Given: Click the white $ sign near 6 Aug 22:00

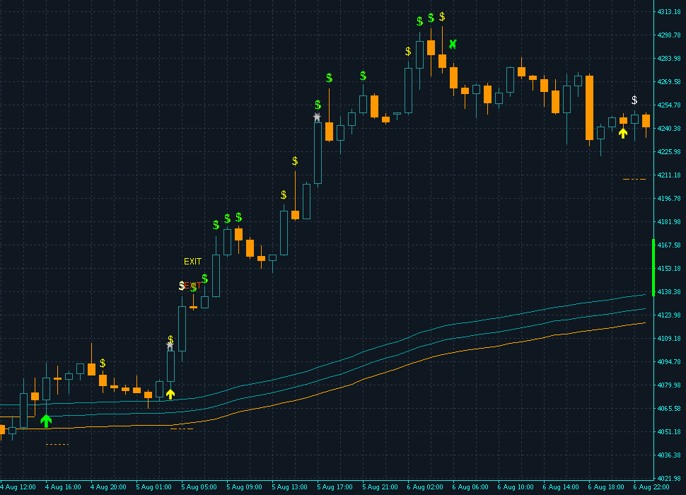Looking at the screenshot, I should click(634, 100).
